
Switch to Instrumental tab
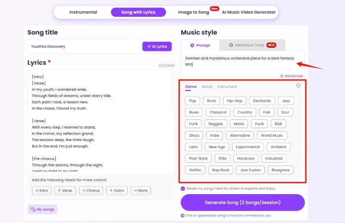83,12
